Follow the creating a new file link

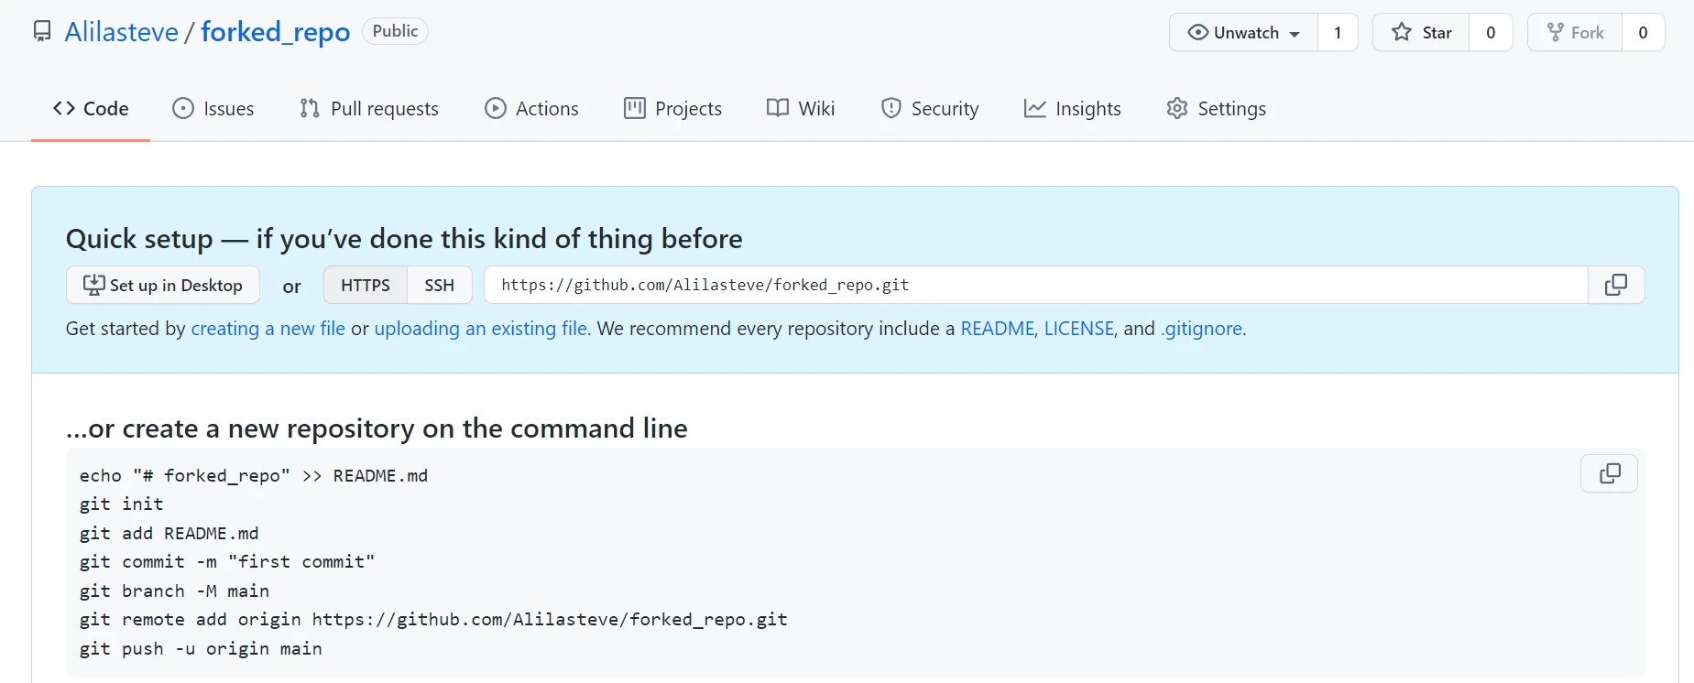(x=268, y=329)
